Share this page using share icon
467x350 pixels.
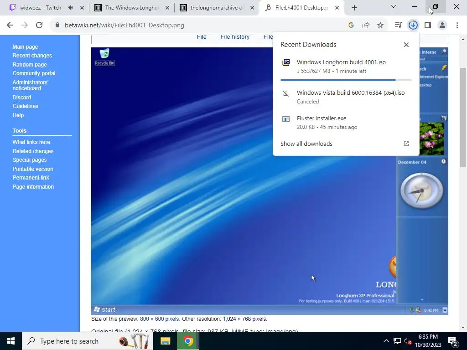click(366, 26)
